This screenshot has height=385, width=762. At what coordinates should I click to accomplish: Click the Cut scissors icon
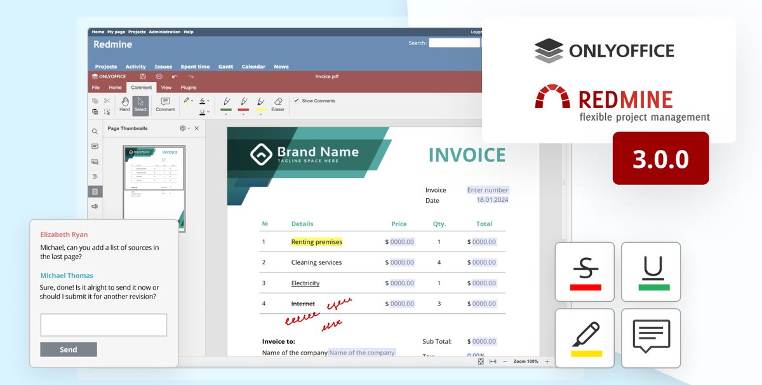point(107,100)
